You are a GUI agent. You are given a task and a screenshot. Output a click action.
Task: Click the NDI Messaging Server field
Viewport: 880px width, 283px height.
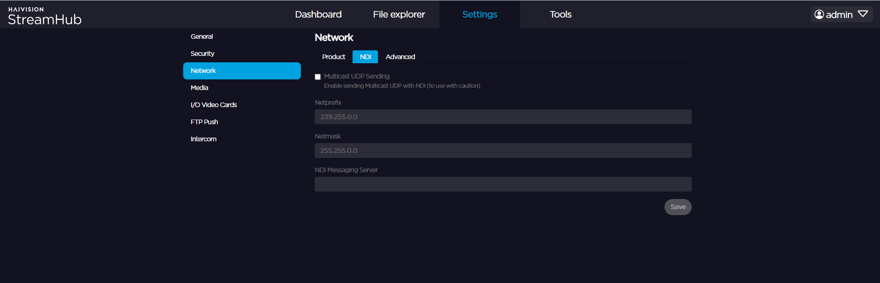tap(503, 184)
